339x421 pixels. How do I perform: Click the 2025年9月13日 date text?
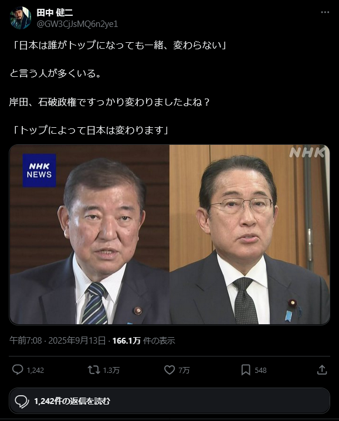pos(77,341)
